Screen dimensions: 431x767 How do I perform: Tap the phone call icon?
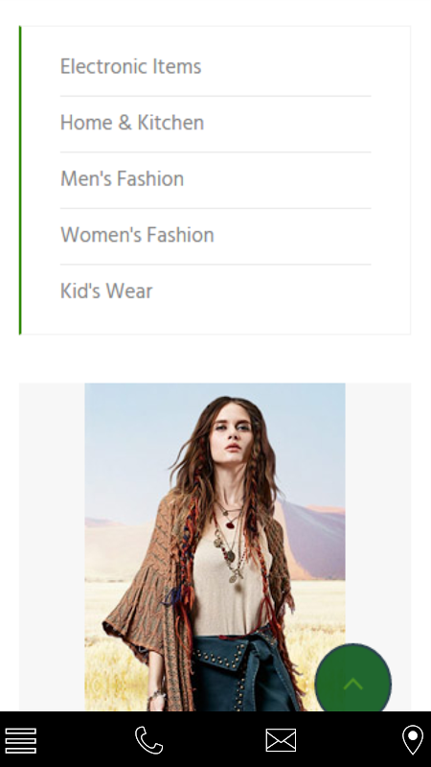[149, 740]
